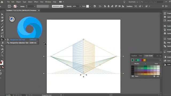Select the Eraser tool
Viewport: 171px width, 96px height.
coord(2,30)
